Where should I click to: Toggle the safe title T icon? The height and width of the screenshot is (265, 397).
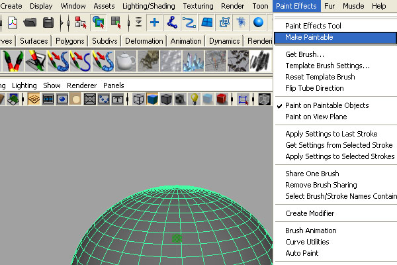118,99
